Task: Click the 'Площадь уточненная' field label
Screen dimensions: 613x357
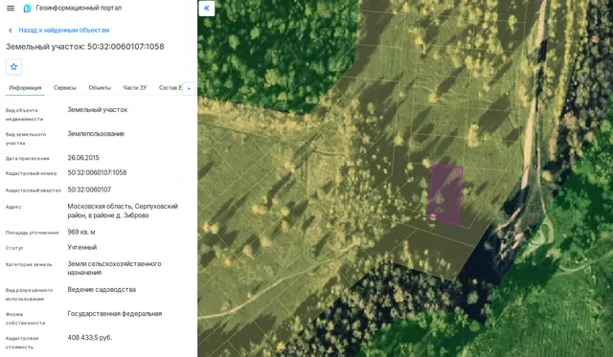Action: pyautogui.click(x=32, y=233)
